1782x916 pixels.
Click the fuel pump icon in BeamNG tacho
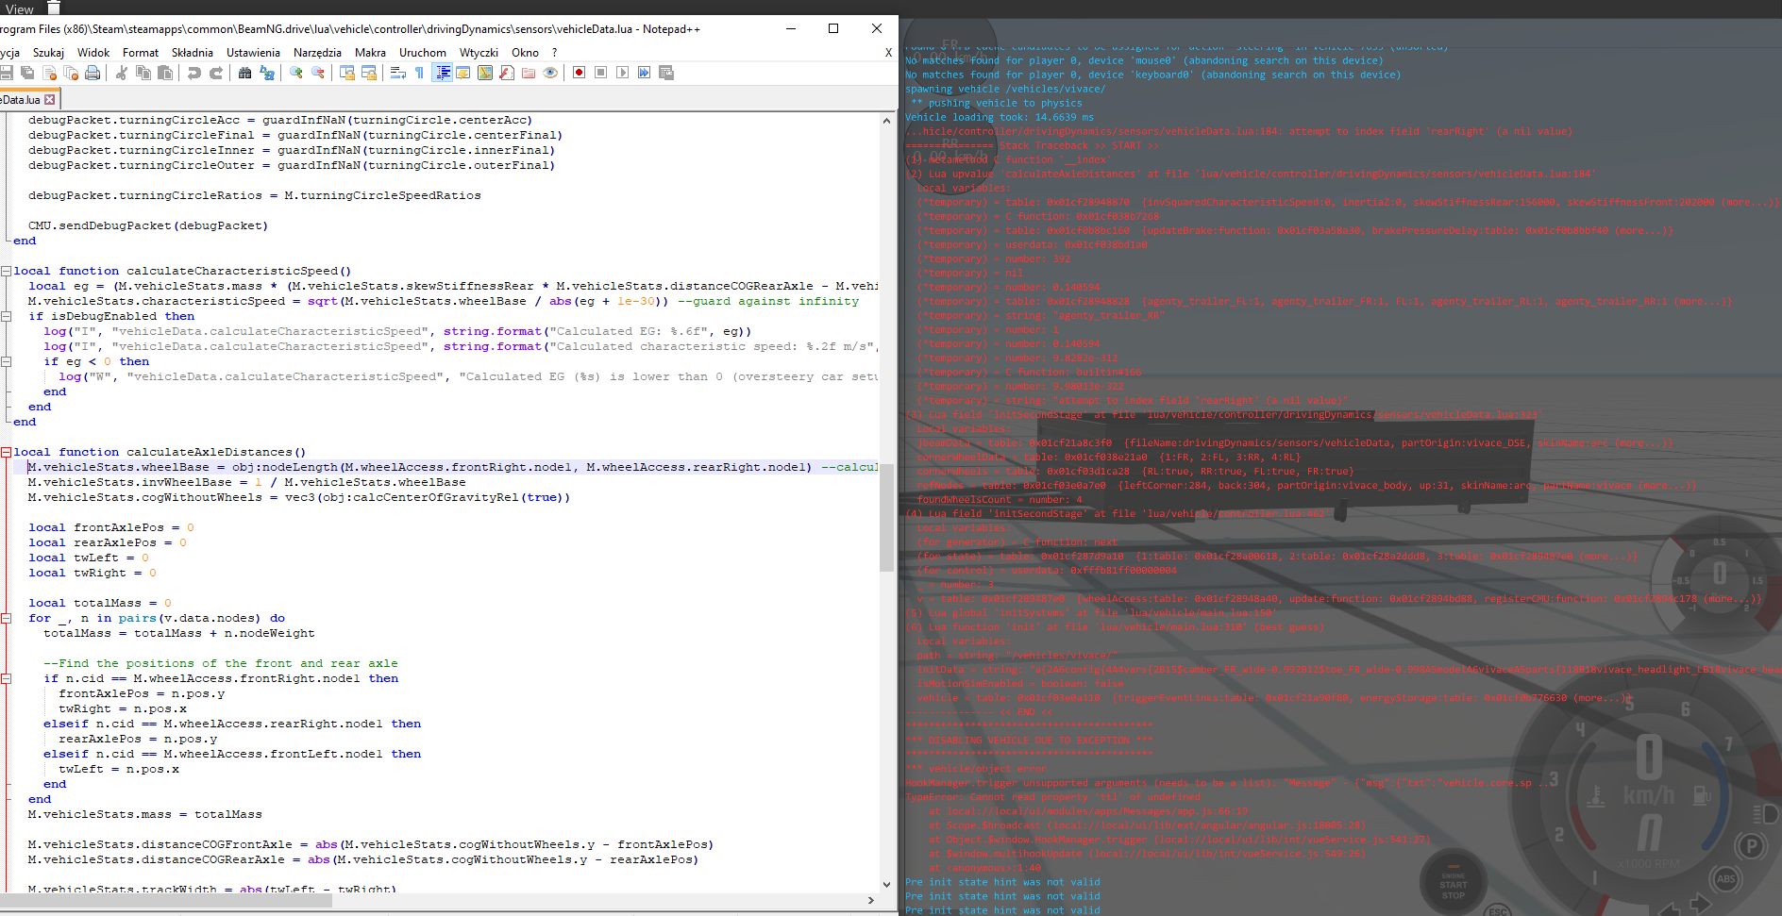(x=1702, y=797)
